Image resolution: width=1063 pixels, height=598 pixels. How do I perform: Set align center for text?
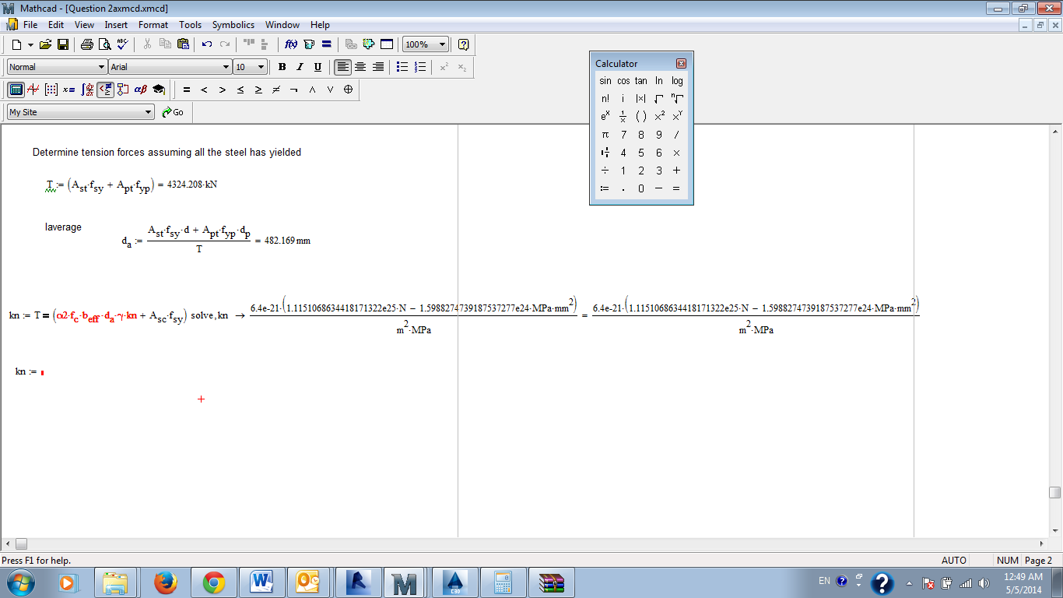360,67
